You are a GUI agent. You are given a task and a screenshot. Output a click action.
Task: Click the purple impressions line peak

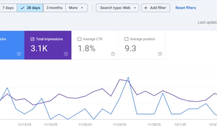tap(120, 79)
